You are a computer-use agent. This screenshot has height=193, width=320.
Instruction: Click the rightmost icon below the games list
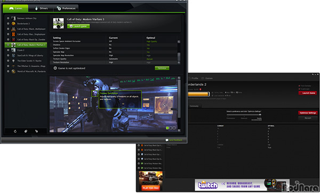tap(36, 131)
